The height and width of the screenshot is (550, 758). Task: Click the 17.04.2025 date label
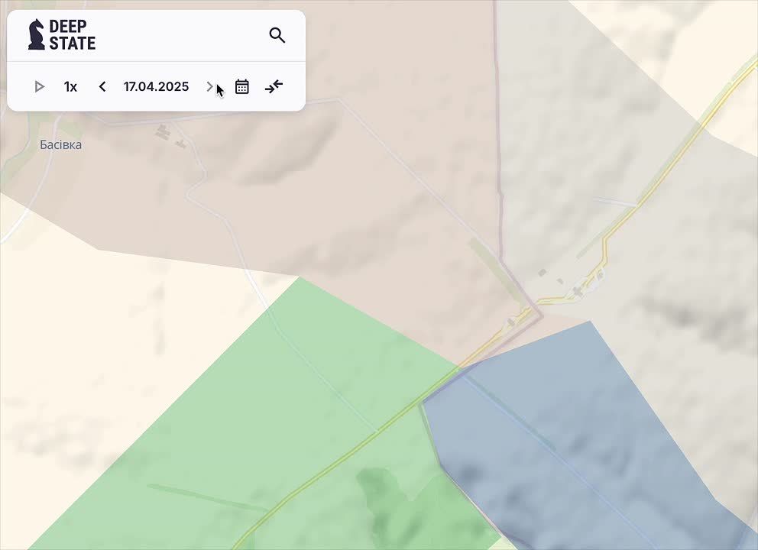[156, 87]
